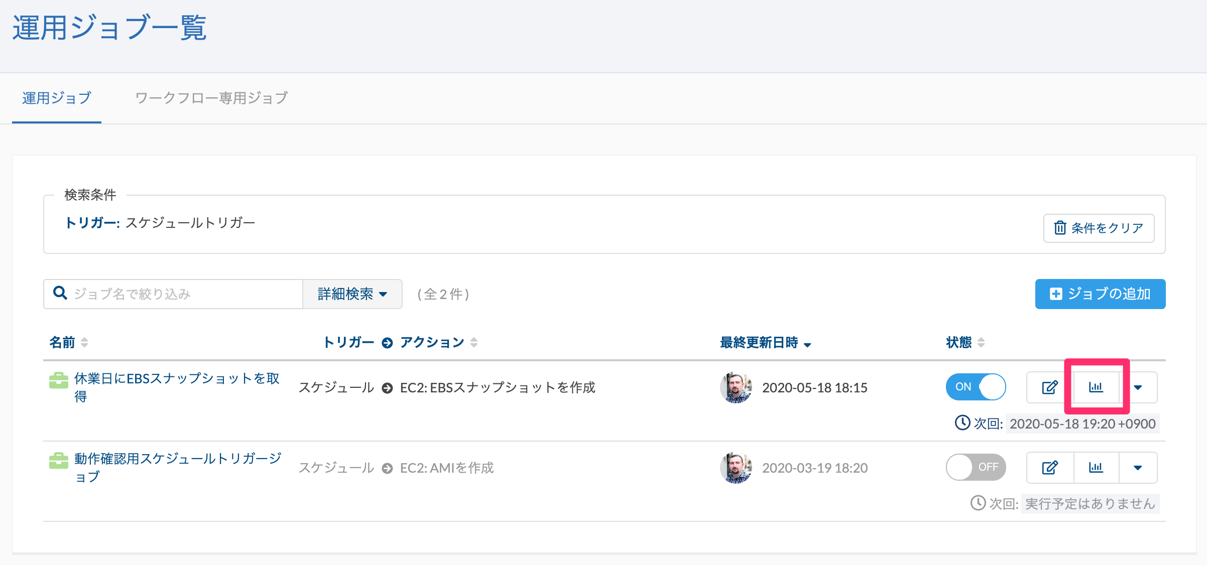Sort list by 状態 column
This screenshot has height=565, width=1207.
point(965,342)
